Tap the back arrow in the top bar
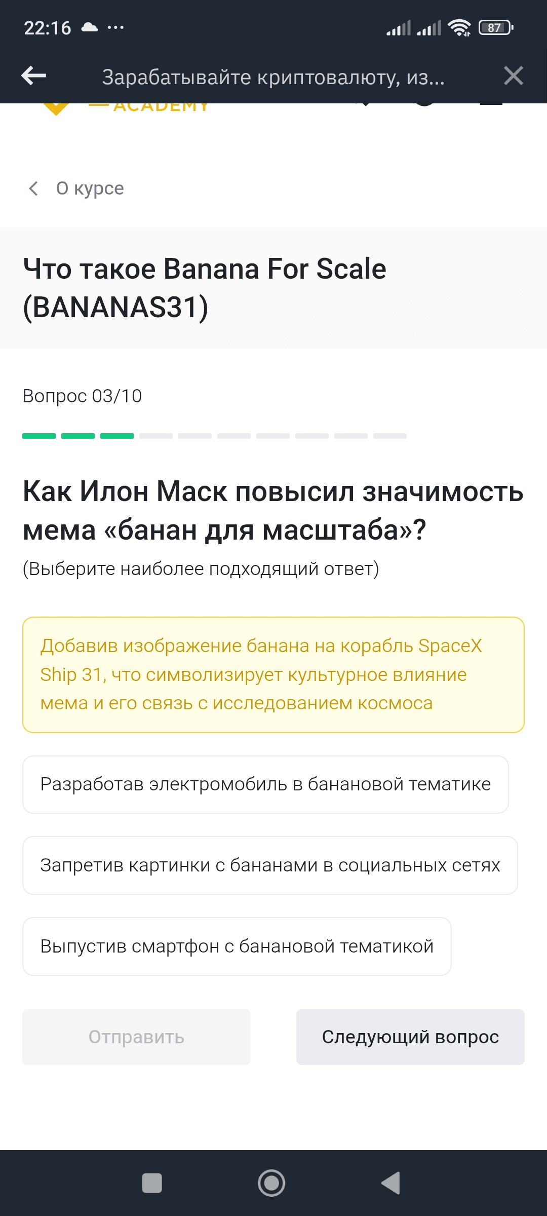Image resolution: width=547 pixels, height=1216 pixels. (33, 76)
